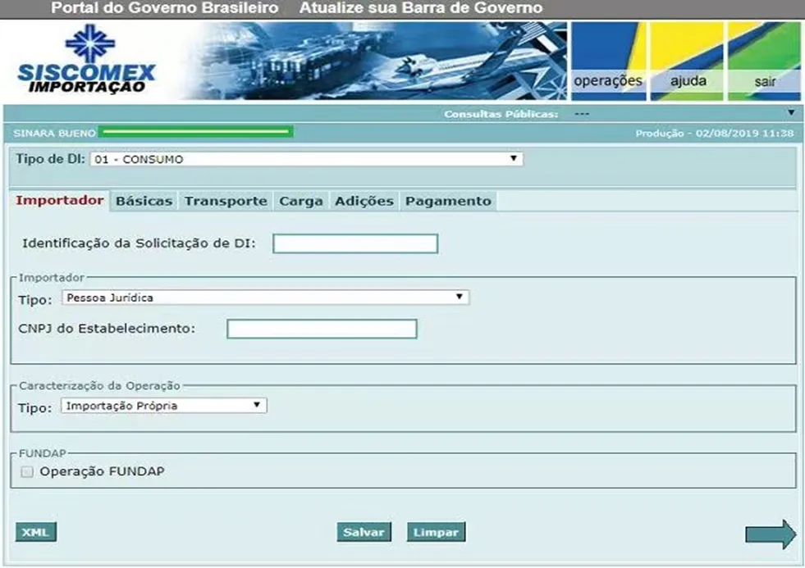805x568 pixels.
Task: Switch to the Transporte tab
Action: tap(226, 202)
